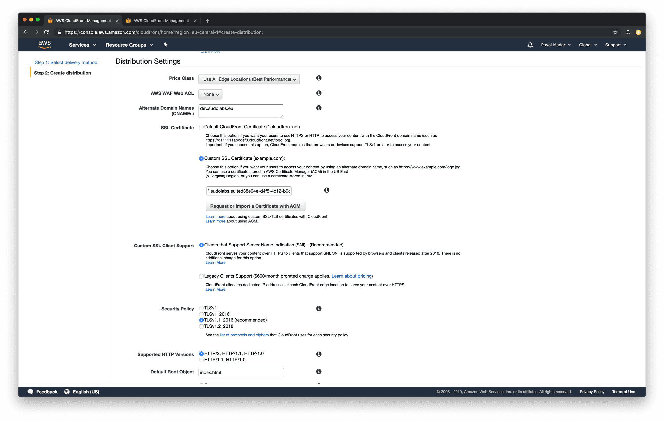Open Learn More under Legacy Clients Support
This screenshot has height=421, width=664.
tap(215, 290)
